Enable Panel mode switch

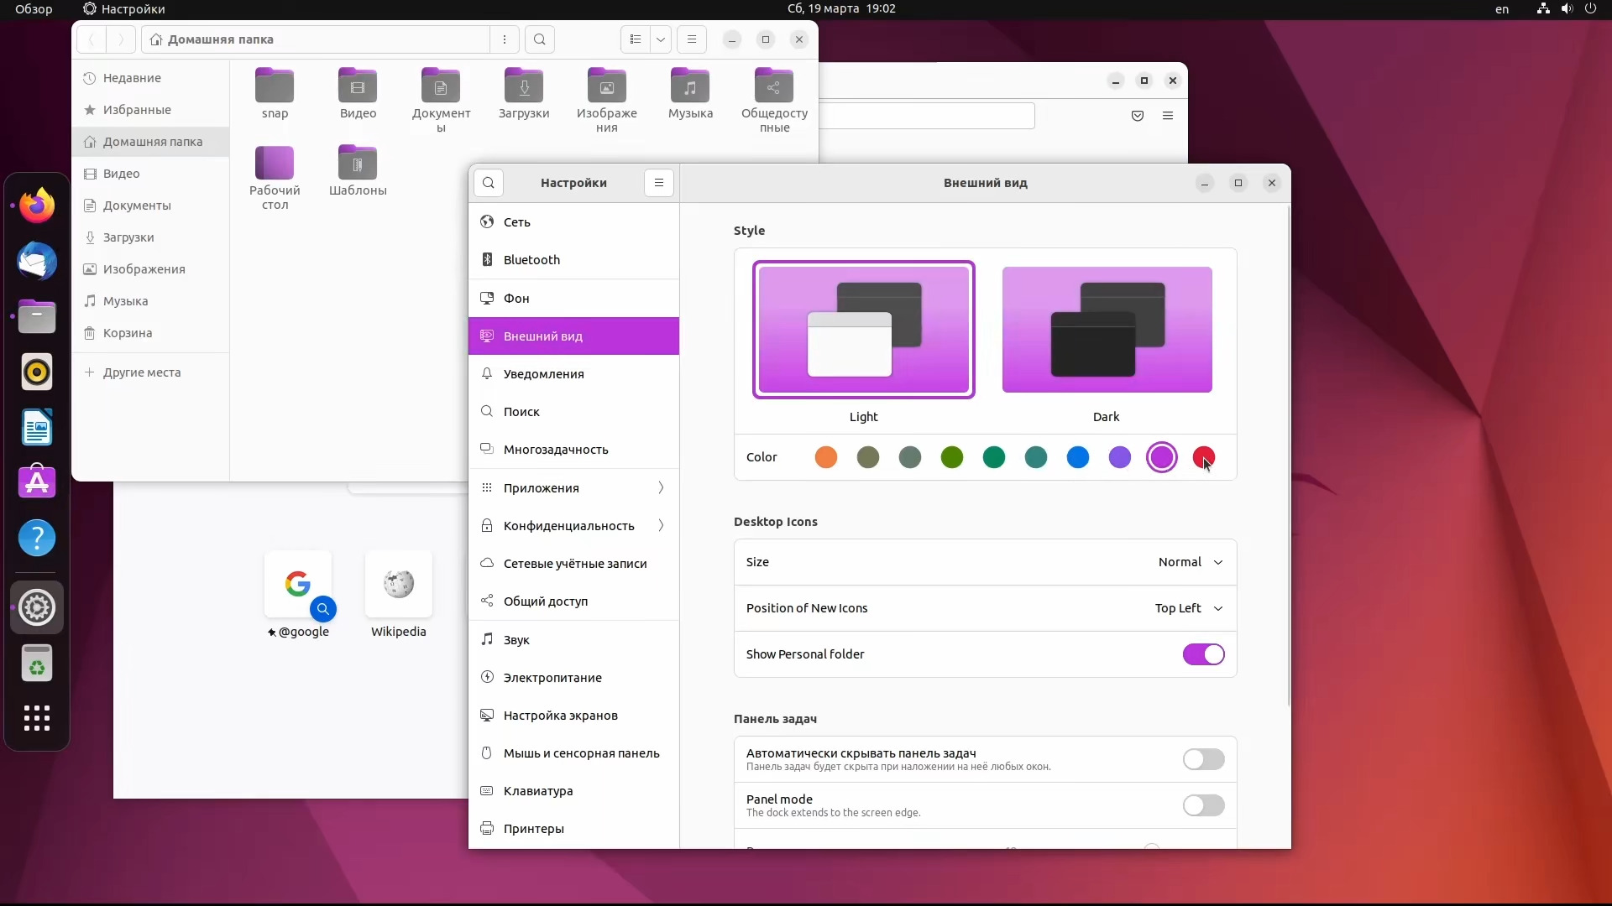(x=1203, y=805)
